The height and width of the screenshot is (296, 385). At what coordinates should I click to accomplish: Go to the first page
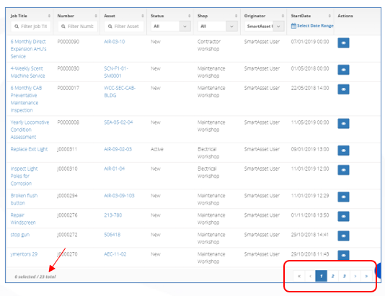[298, 276]
